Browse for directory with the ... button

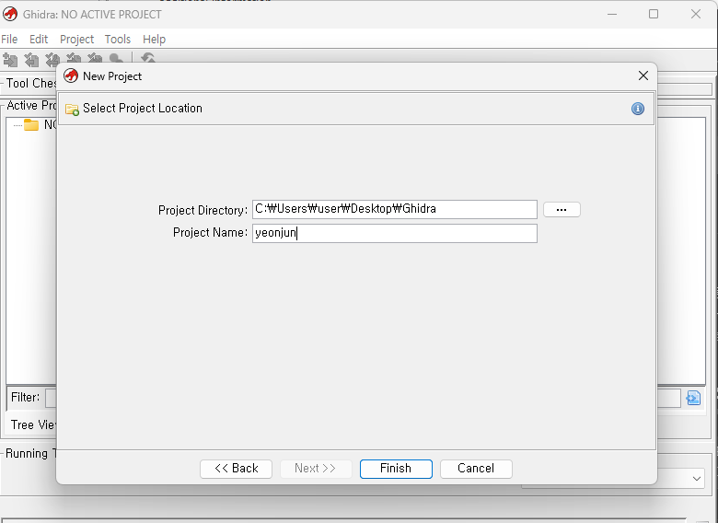[x=562, y=209]
